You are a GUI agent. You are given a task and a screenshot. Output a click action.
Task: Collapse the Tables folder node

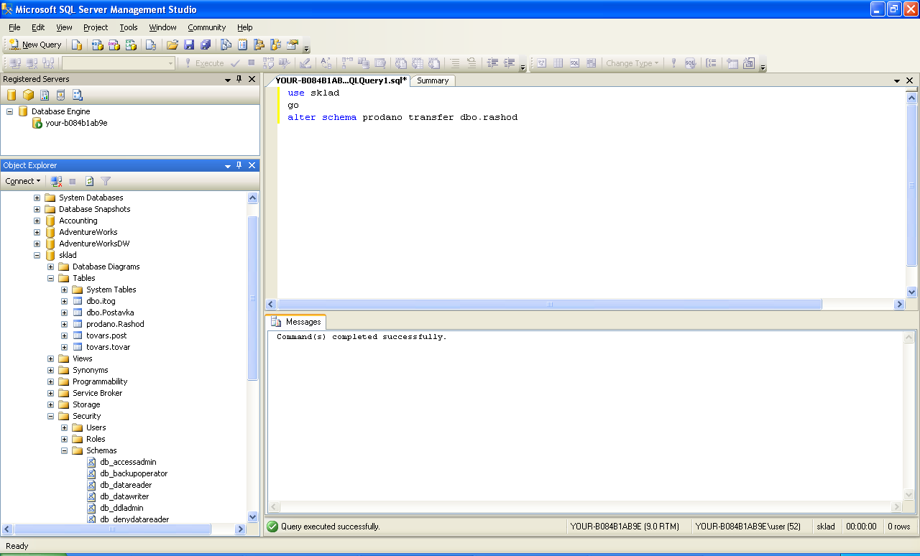point(51,278)
